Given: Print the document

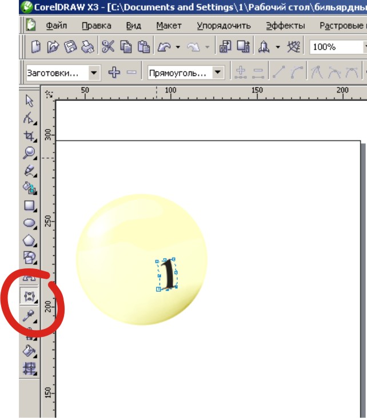Looking at the screenshot, I should (x=87, y=47).
